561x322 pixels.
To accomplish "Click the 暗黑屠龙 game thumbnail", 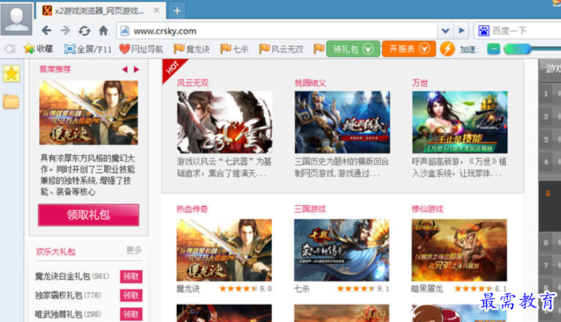I will [x=459, y=250].
